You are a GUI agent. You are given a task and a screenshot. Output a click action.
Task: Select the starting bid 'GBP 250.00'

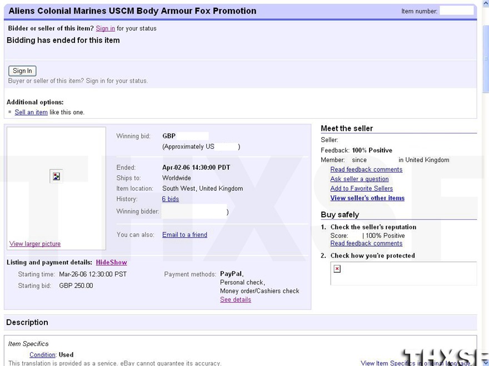76,286
